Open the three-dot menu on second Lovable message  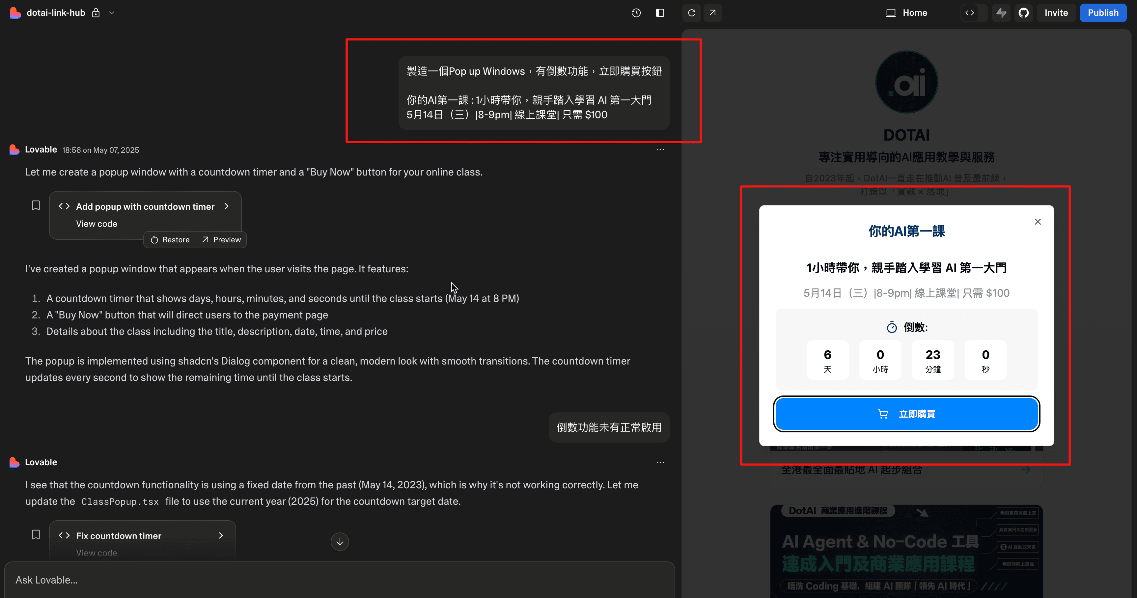[x=660, y=462]
